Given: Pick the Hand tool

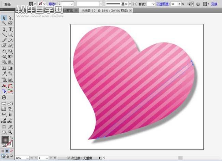Looking at the screenshot, I should (4, 132).
